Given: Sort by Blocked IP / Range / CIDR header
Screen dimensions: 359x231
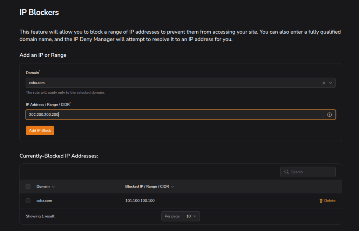Looking at the screenshot, I should click(x=147, y=186).
